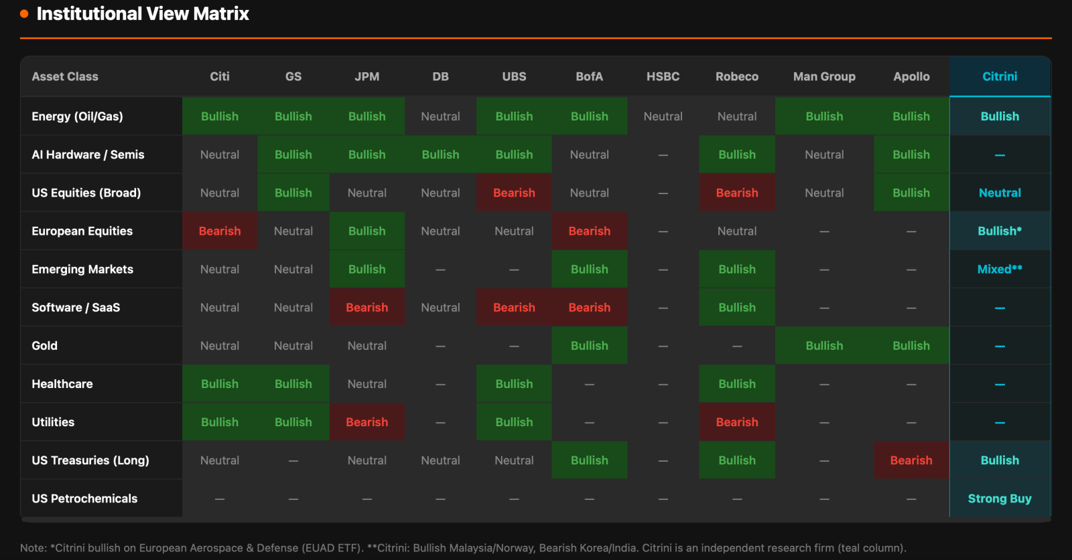Viewport: 1072px width, 560px height.
Task: Click the UBS Bullish cell for Healthcare
Action: 514,384
